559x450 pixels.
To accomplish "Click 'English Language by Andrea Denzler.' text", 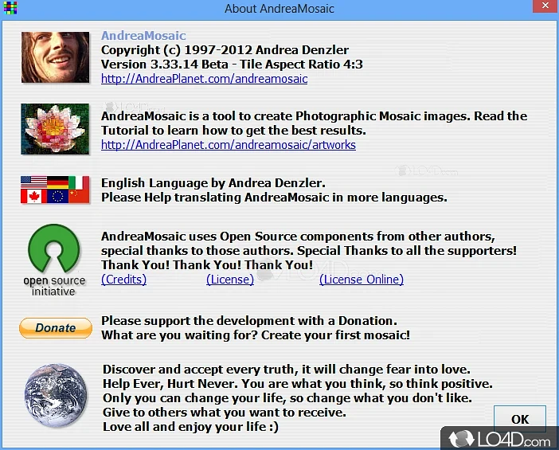I will (x=213, y=183).
